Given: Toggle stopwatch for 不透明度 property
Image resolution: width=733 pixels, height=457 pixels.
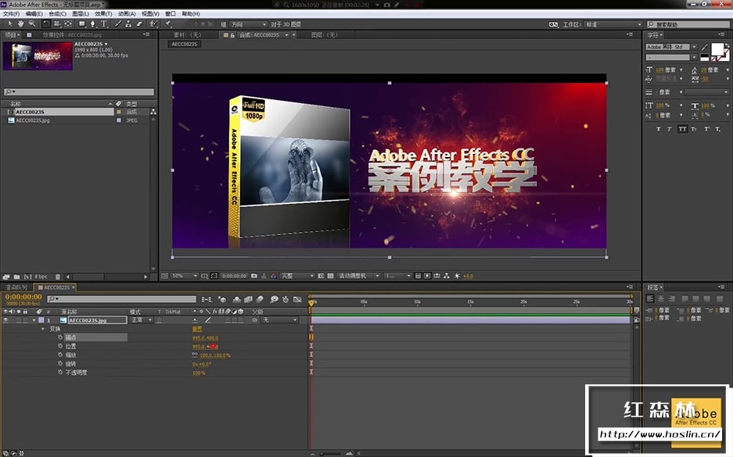Looking at the screenshot, I should coord(59,373).
